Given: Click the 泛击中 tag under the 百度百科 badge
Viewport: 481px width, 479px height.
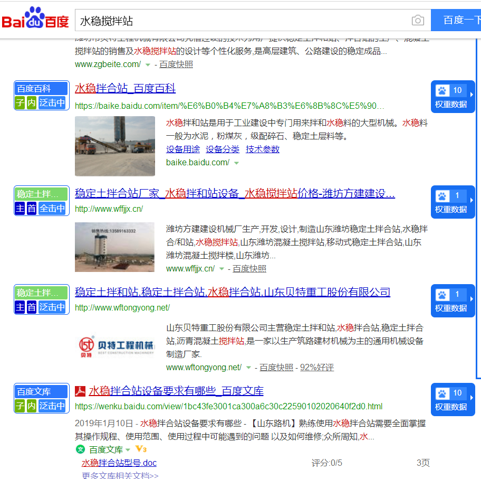Looking at the screenshot, I should tap(52, 102).
